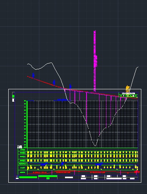Select the white text field in title block center

click(69, 177)
